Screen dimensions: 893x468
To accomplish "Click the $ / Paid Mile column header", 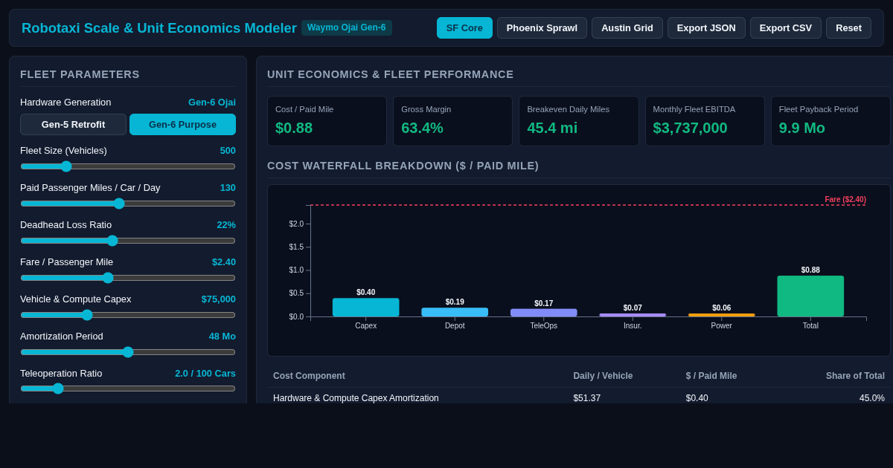I will click(711, 376).
